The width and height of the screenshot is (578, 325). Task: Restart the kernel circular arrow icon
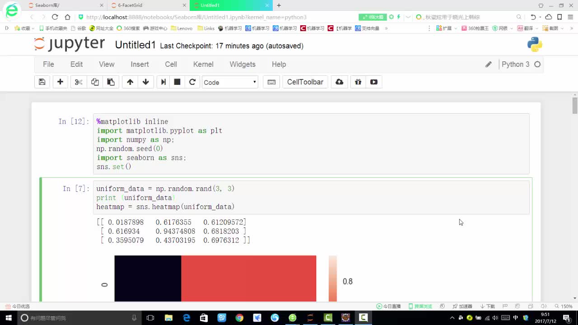(192, 82)
